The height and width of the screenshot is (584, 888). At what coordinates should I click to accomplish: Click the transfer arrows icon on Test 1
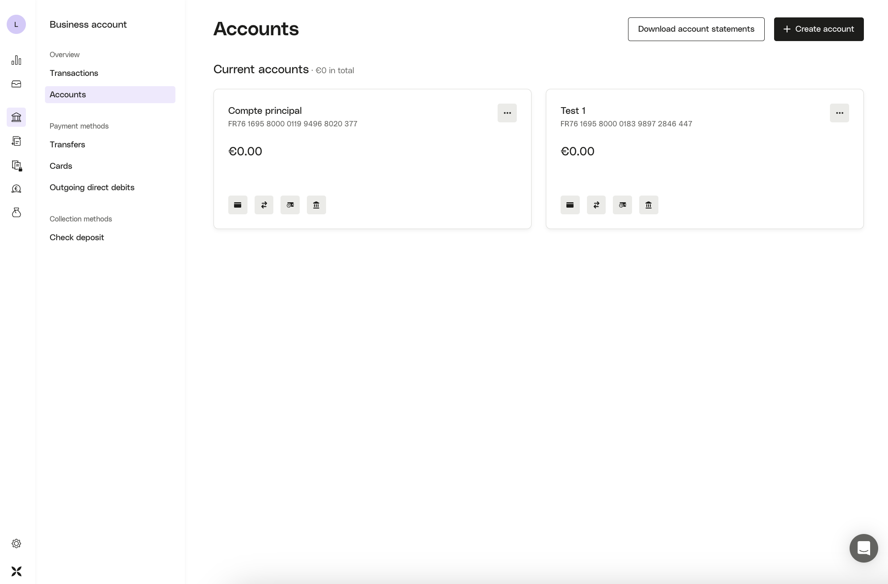(596, 205)
